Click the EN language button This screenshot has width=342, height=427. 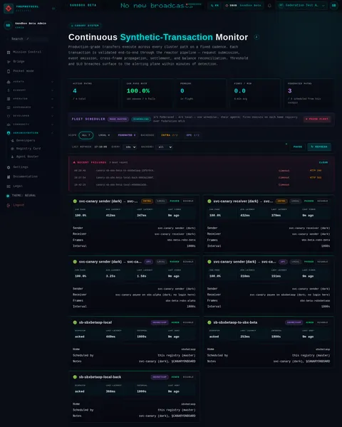click(x=214, y=6)
